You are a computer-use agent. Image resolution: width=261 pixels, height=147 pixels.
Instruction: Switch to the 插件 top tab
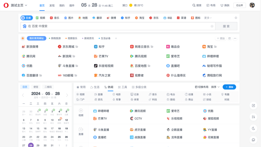coord(72,6)
